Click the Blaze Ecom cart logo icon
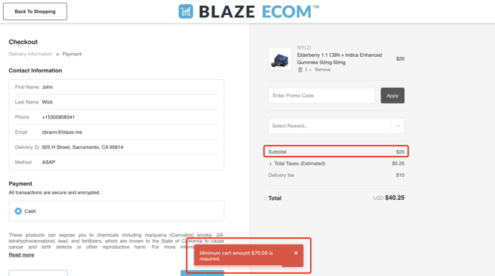495x276 pixels. click(x=186, y=11)
